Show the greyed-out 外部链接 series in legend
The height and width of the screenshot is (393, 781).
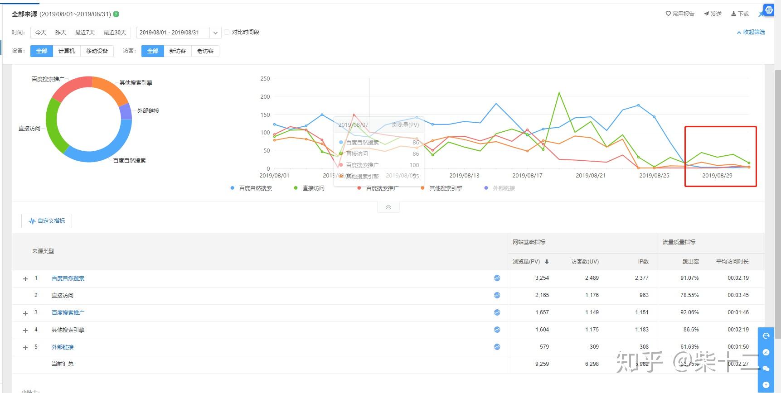(x=500, y=188)
